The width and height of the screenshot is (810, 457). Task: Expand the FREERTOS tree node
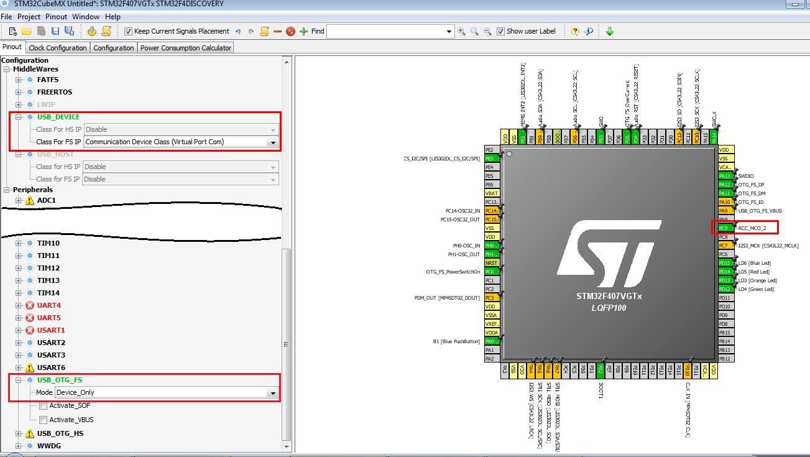pyautogui.click(x=19, y=92)
